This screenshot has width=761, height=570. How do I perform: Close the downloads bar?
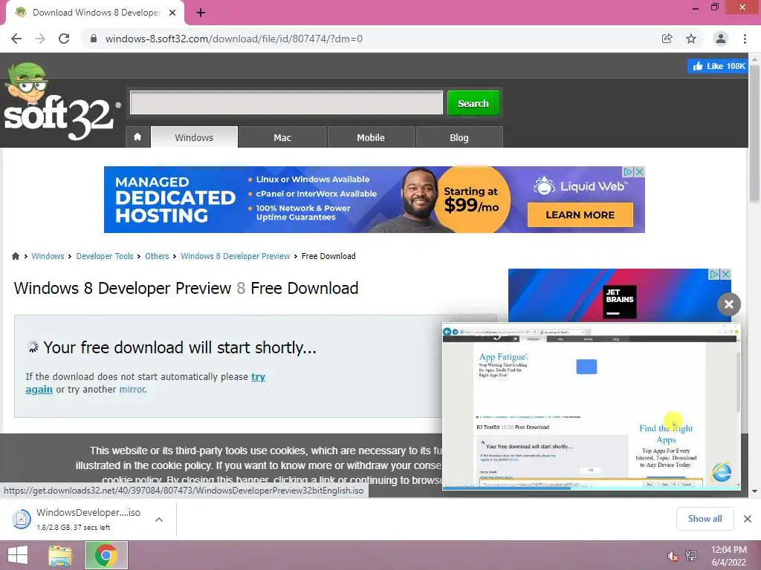tap(748, 519)
